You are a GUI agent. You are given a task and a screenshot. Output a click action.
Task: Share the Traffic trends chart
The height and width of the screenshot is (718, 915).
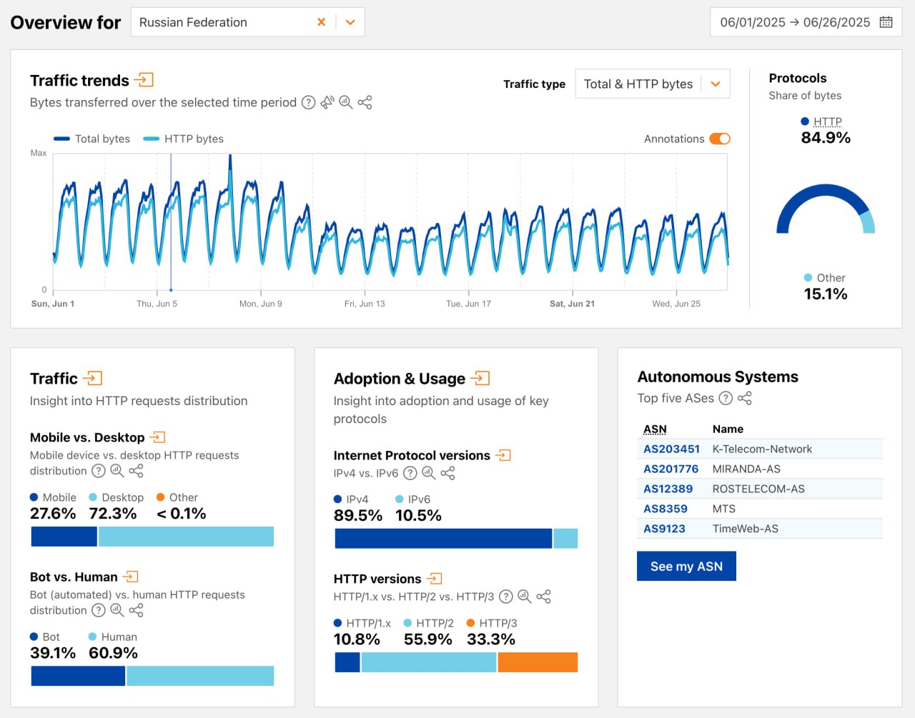365,102
